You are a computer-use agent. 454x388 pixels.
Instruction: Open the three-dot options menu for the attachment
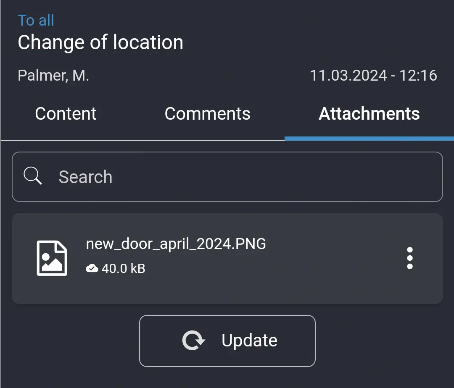(410, 258)
